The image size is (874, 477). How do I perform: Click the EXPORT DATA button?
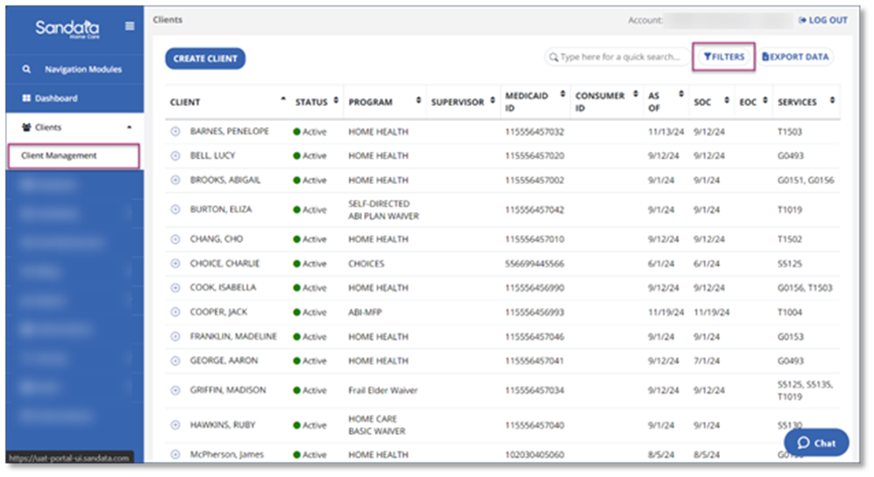[x=795, y=57]
